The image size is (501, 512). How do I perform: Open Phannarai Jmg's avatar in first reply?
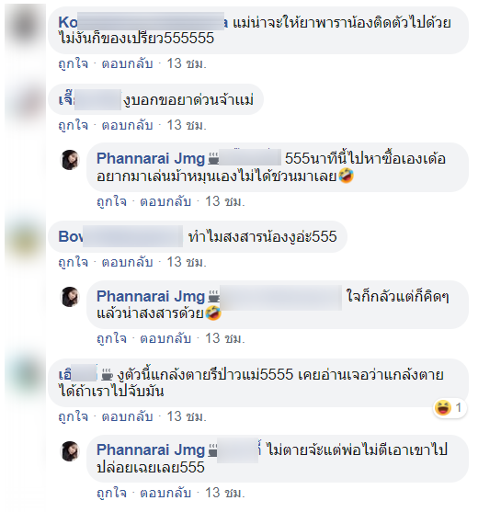70,160
